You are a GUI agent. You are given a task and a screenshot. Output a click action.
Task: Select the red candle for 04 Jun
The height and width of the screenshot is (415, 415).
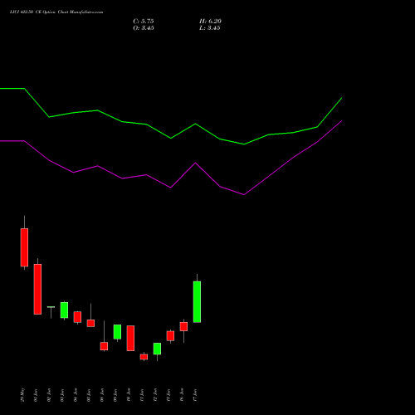coord(77,317)
